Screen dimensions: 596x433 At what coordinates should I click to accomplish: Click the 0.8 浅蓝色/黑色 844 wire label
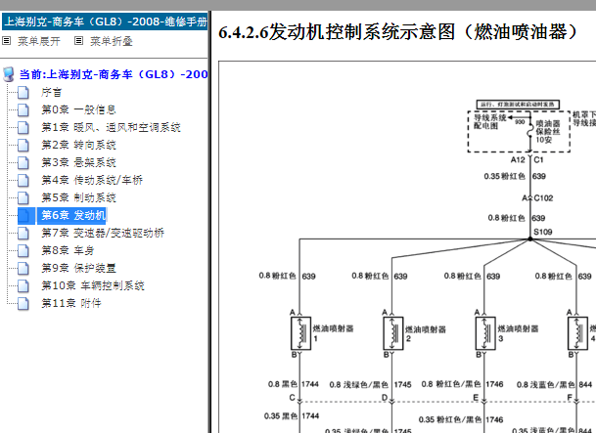click(x=554, y=385)
